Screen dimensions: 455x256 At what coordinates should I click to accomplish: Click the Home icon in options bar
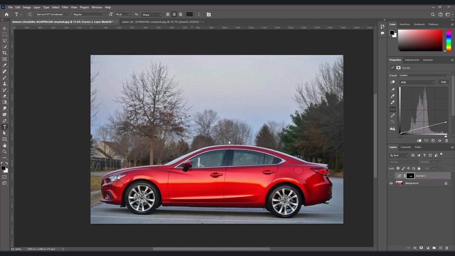(6, 15)
